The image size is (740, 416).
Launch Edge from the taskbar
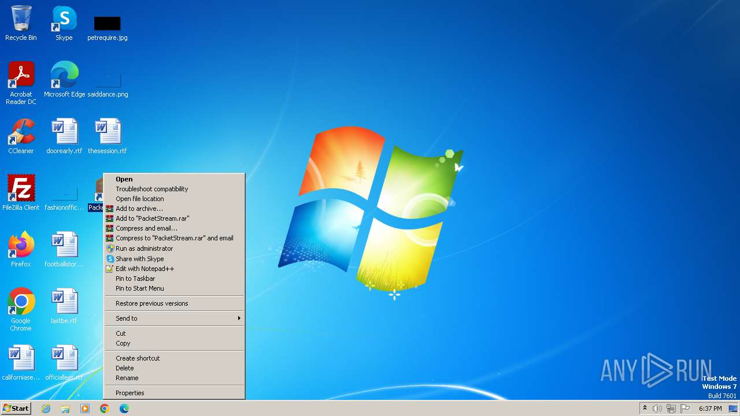coord(124,408)
